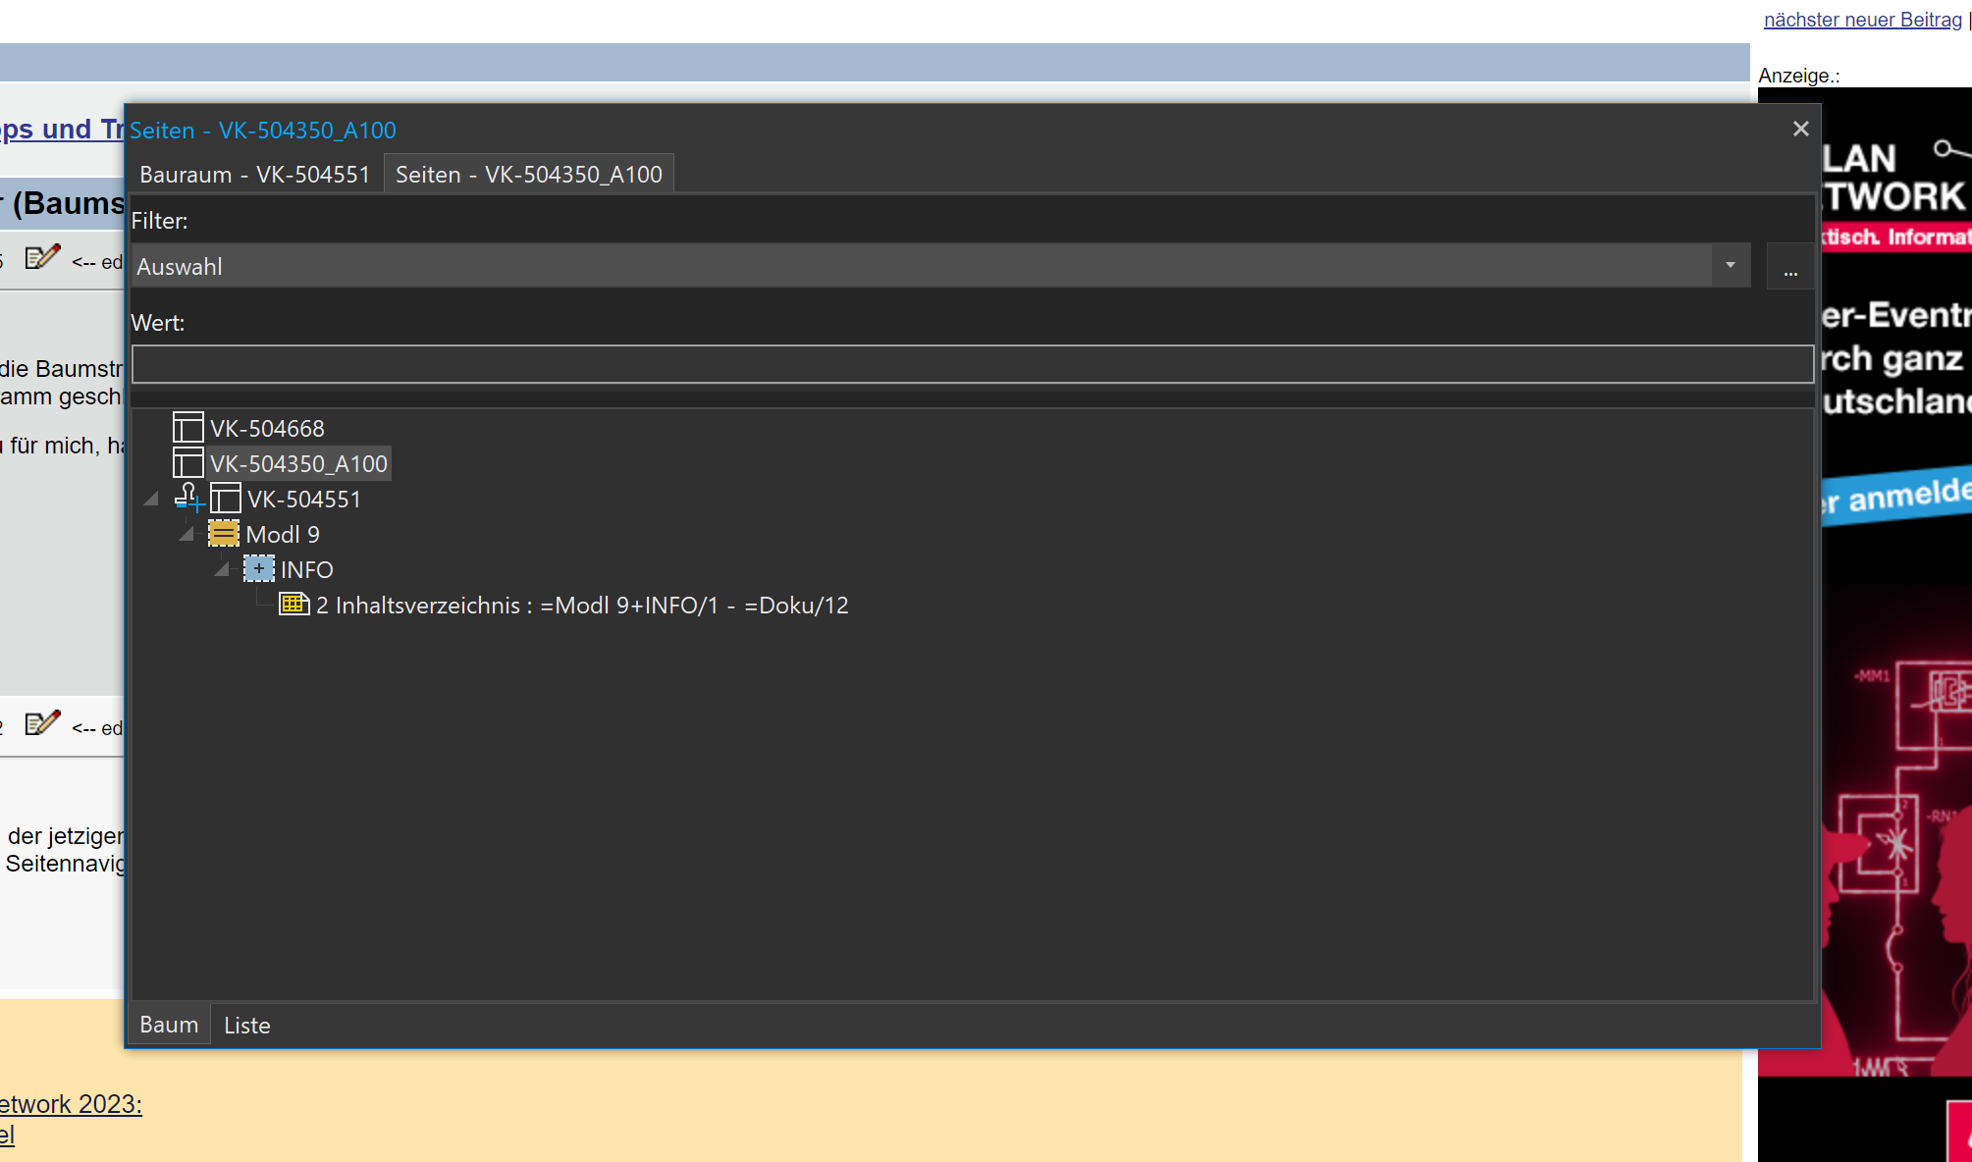Select the 2 Inhaltsverzeichnis page entry

coord(582,606)
